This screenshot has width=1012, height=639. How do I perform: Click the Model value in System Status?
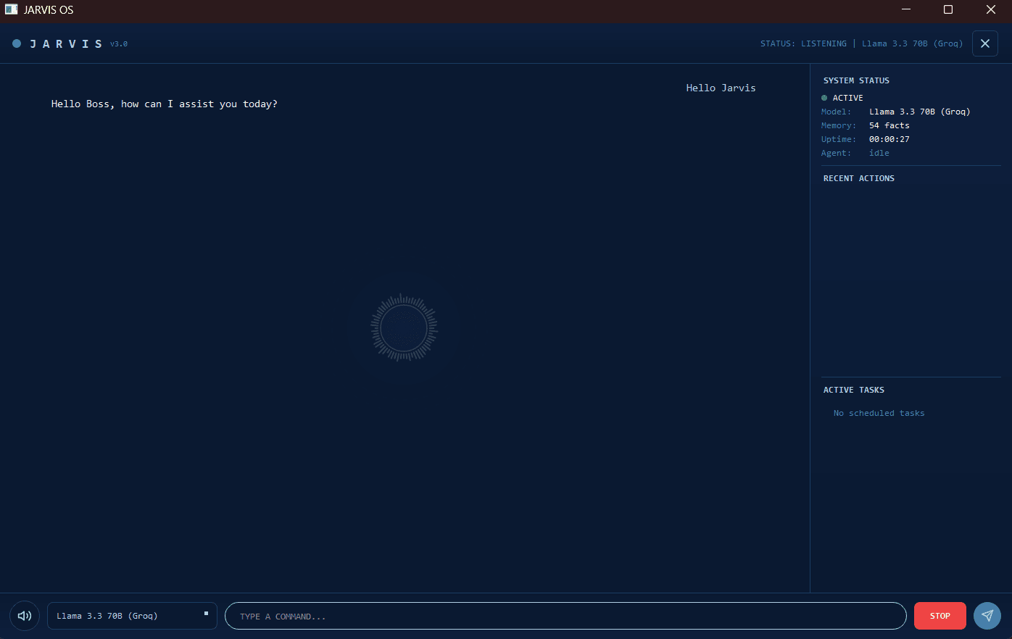920,112
